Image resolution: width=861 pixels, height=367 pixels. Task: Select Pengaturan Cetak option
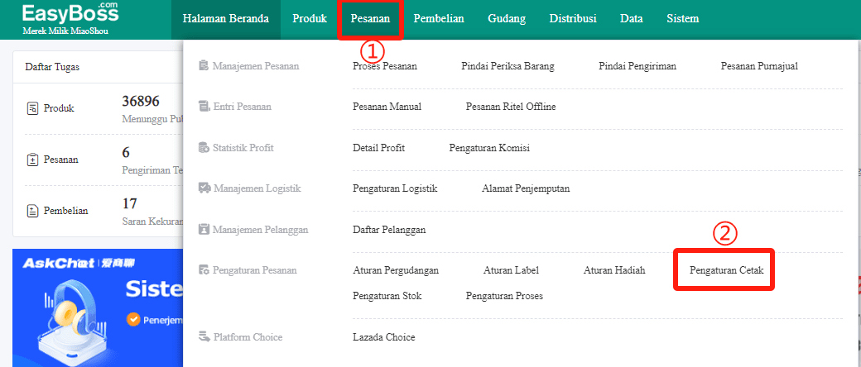point(727,270)
